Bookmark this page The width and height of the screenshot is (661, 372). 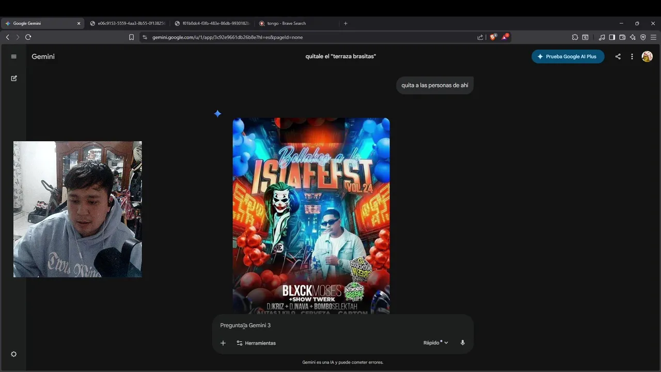131,37
